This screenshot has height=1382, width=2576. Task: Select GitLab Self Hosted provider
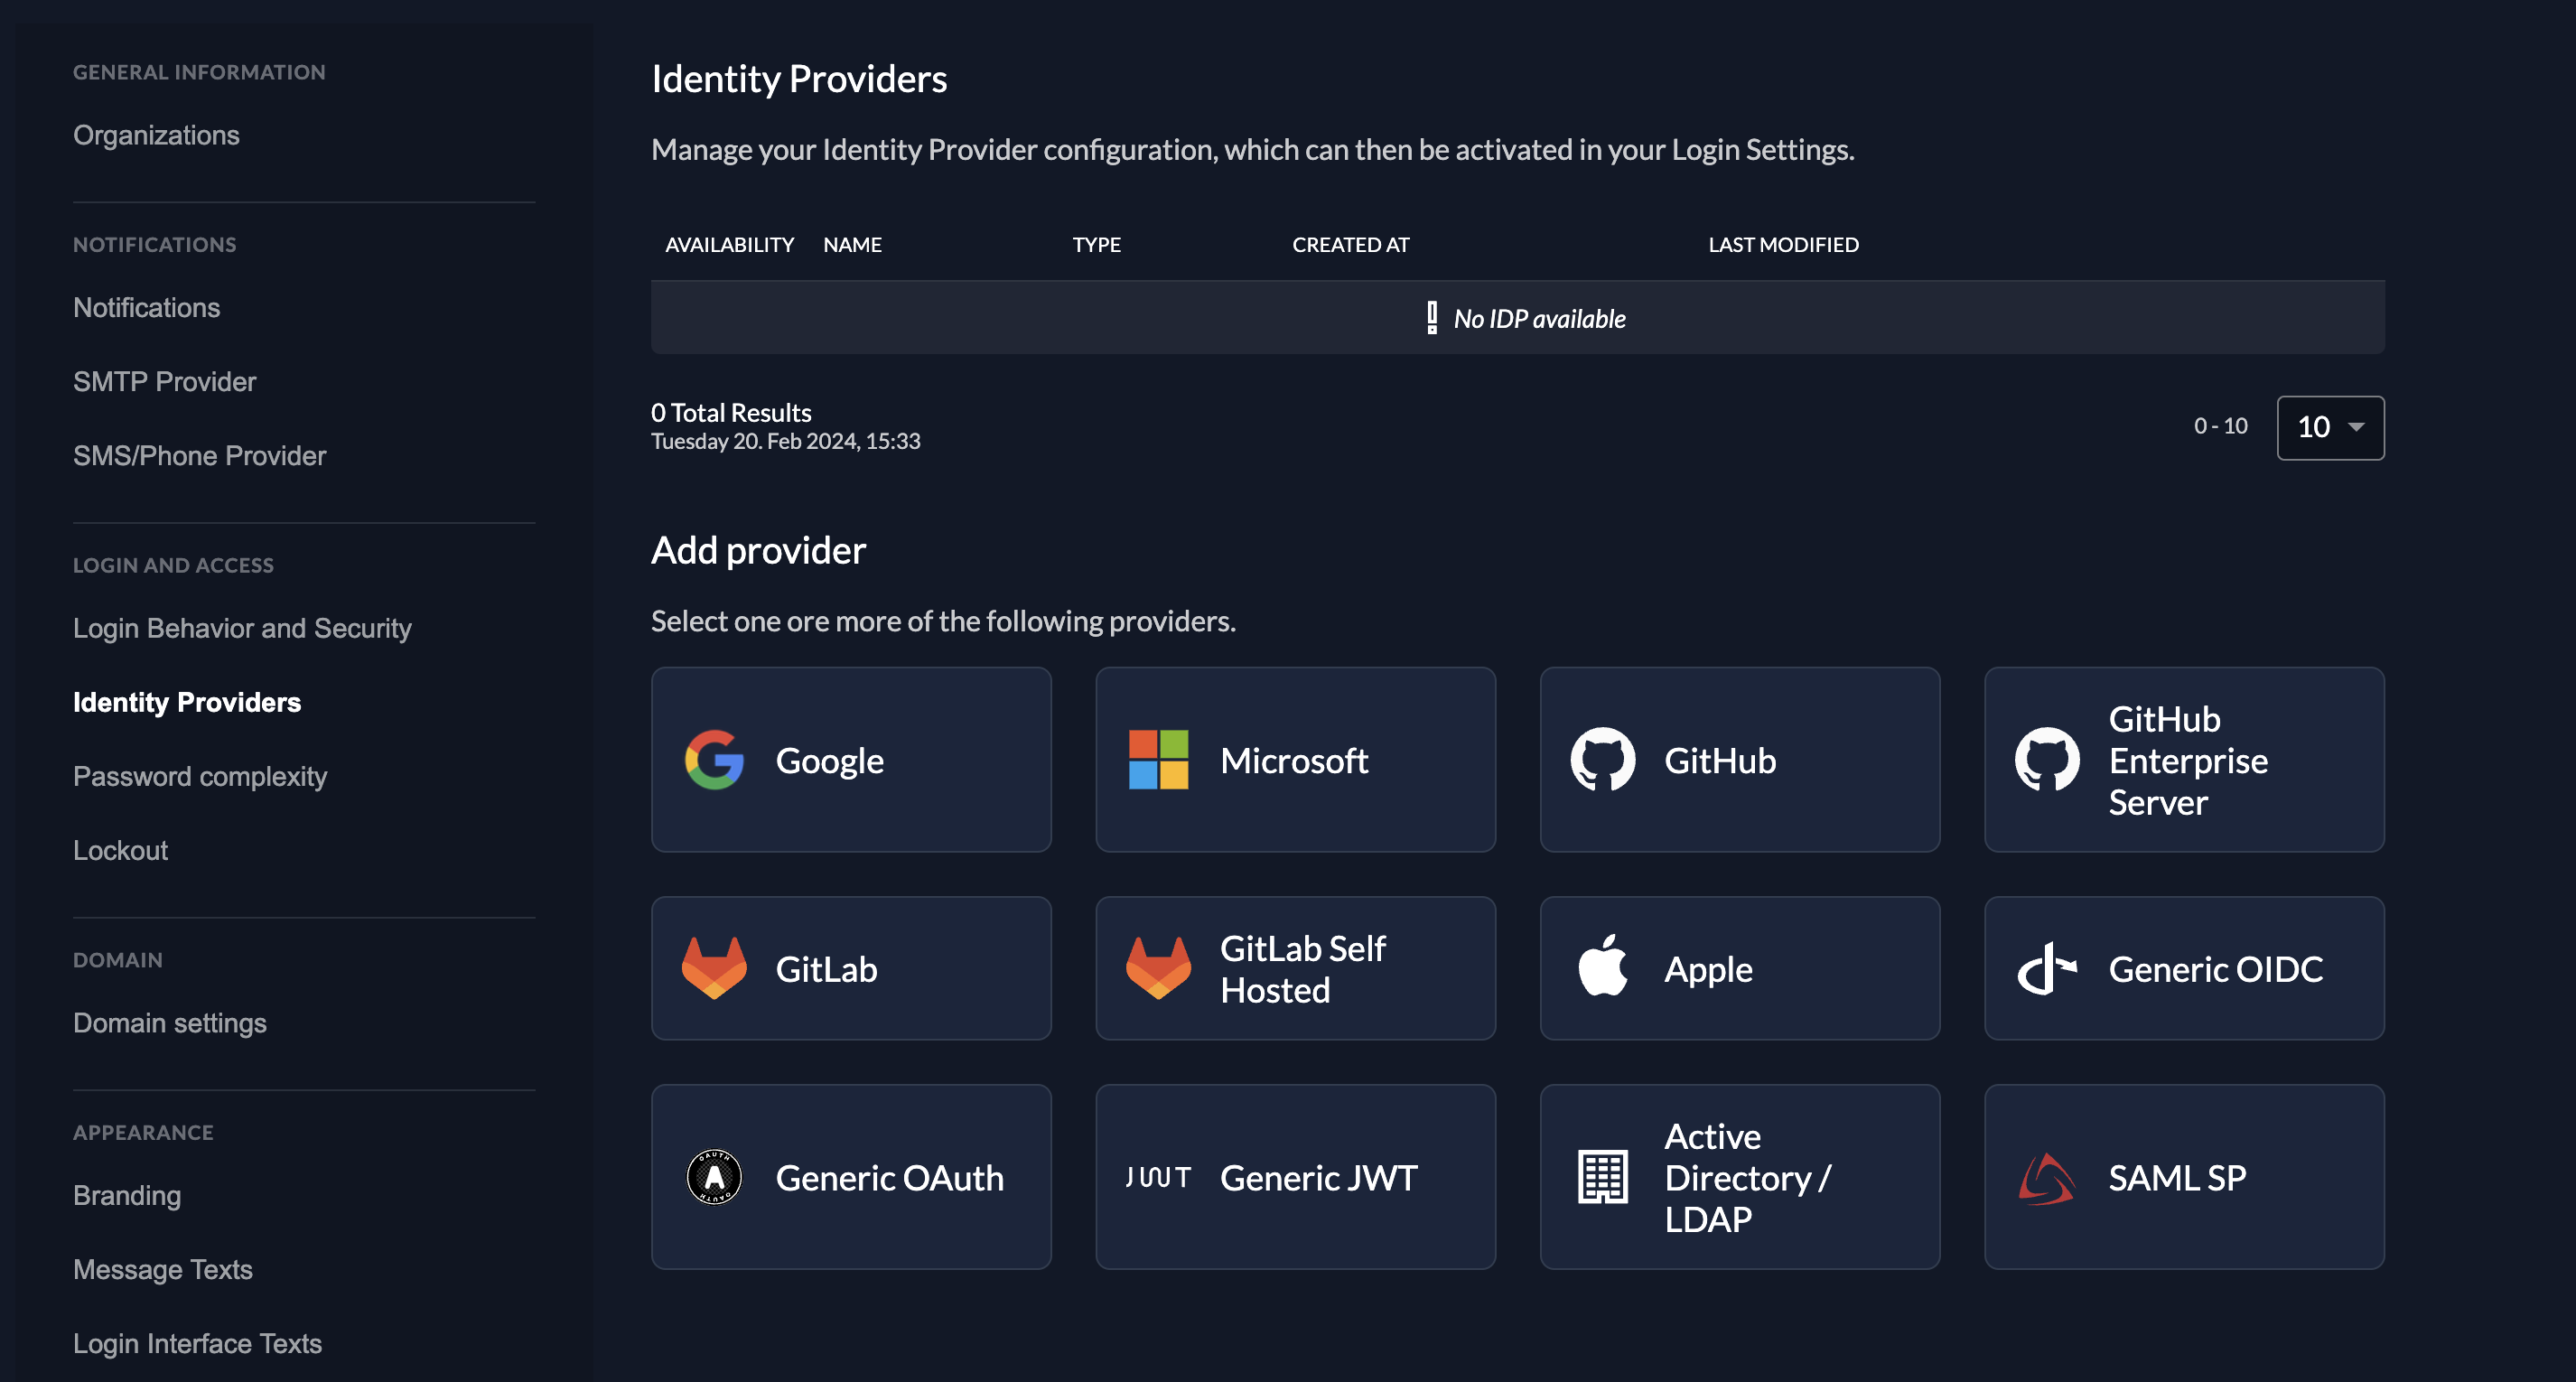point(1295,966)
